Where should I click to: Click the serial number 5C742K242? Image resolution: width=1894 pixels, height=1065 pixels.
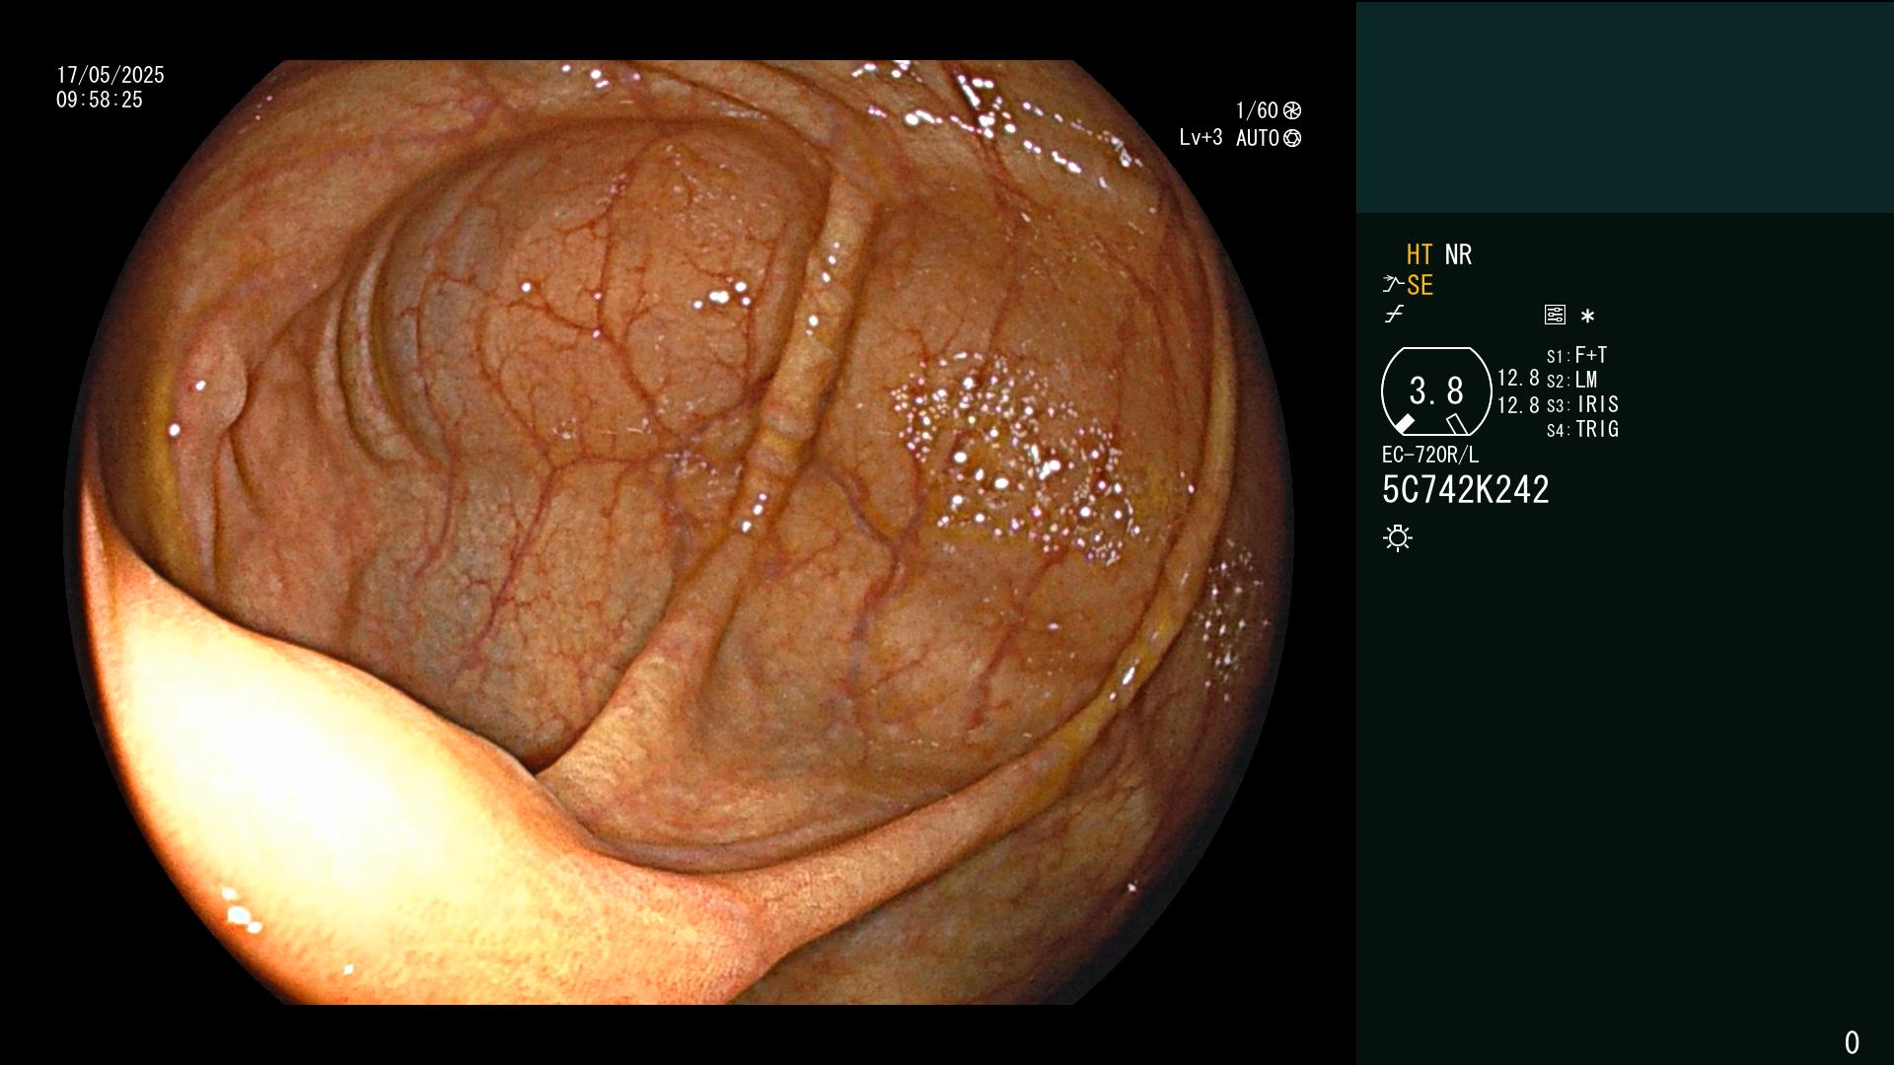[x=1466, y=489]
